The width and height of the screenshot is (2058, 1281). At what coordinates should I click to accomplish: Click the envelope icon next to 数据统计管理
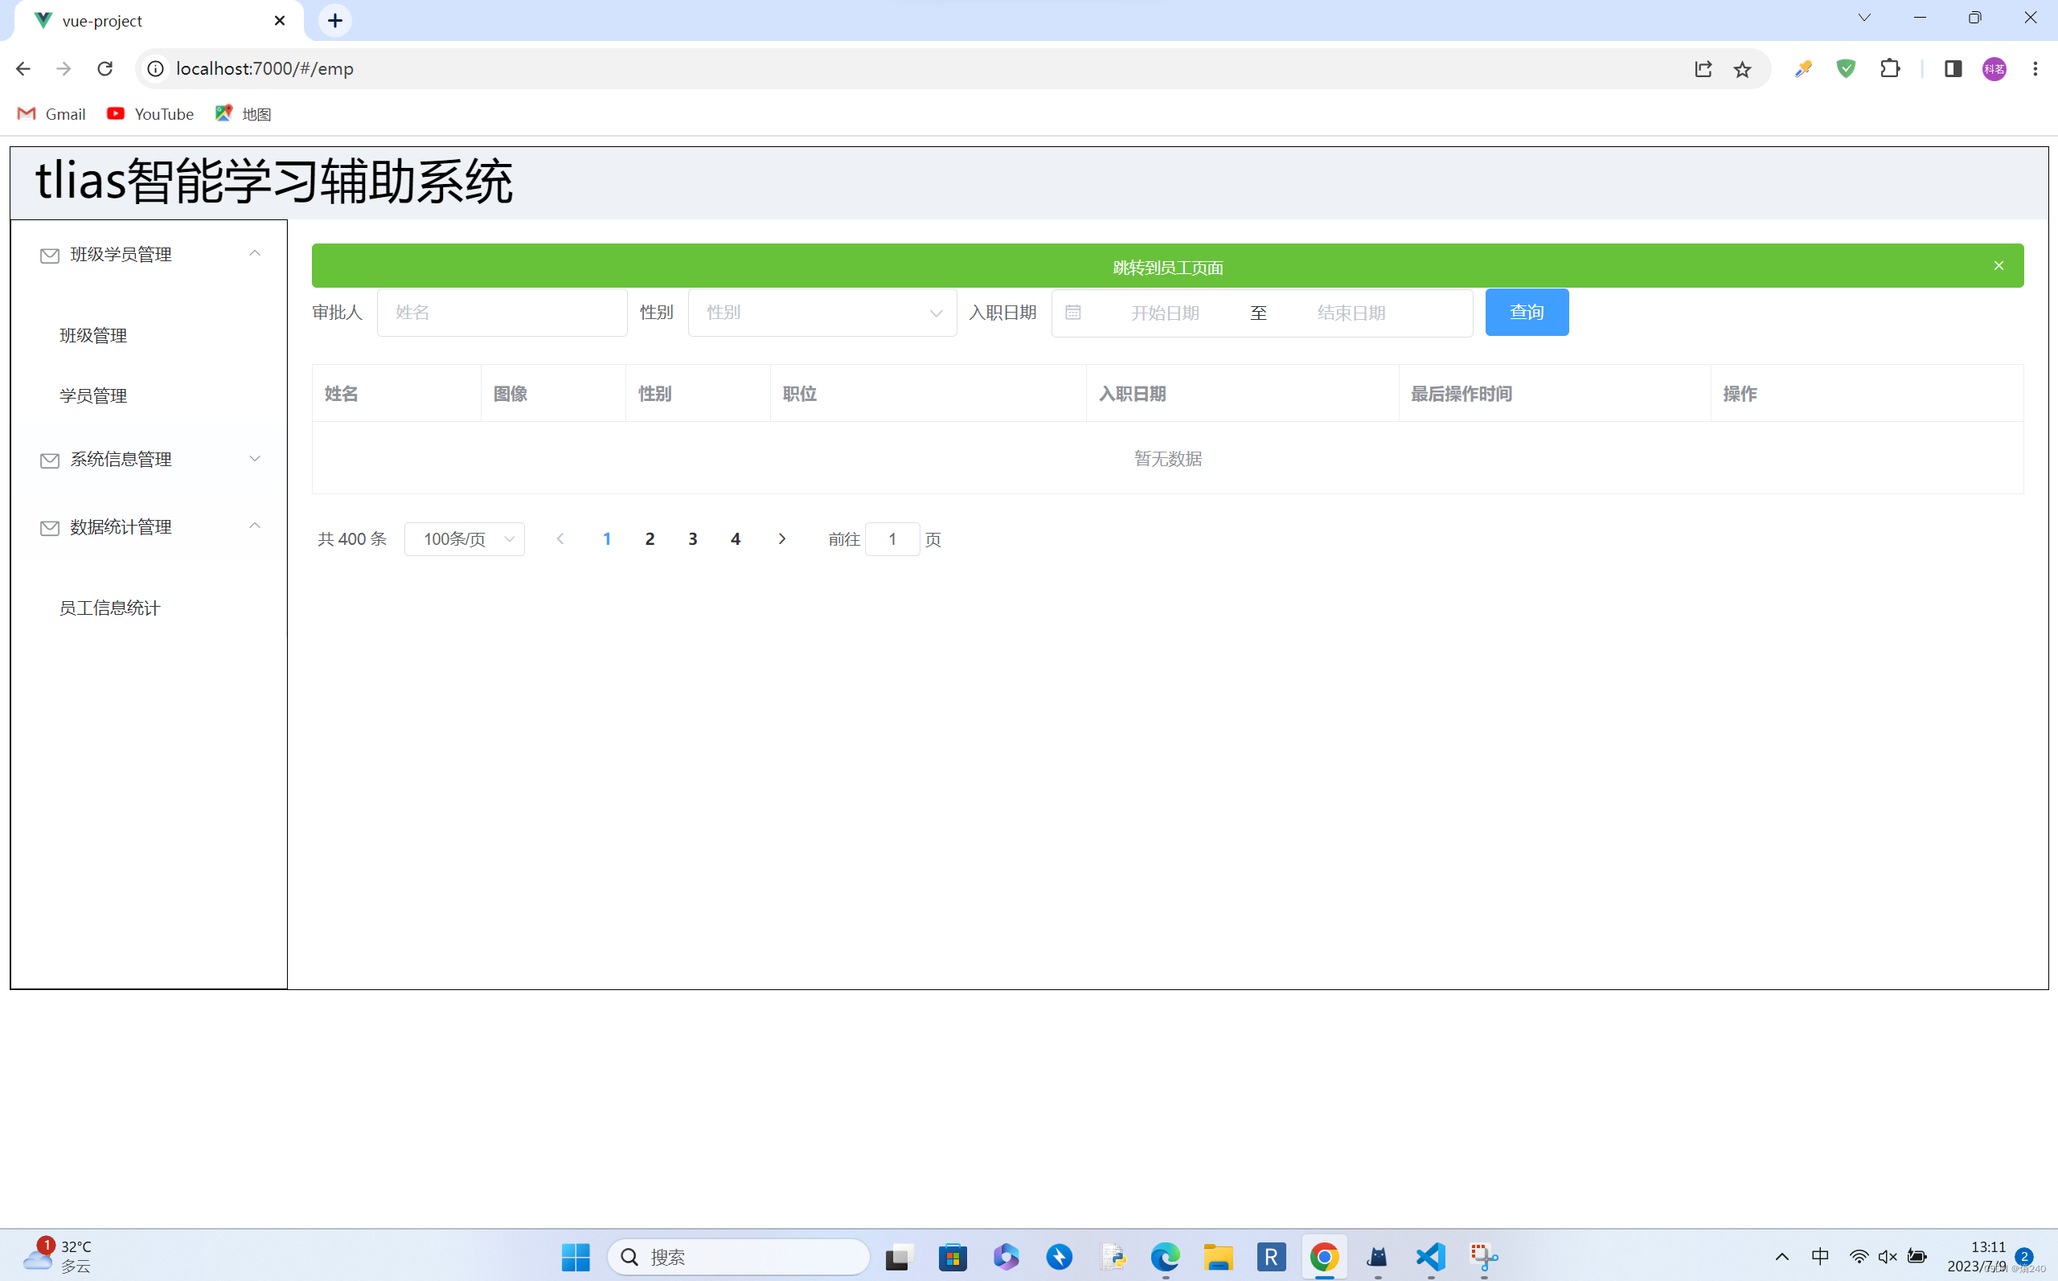(x=49, y=527)
